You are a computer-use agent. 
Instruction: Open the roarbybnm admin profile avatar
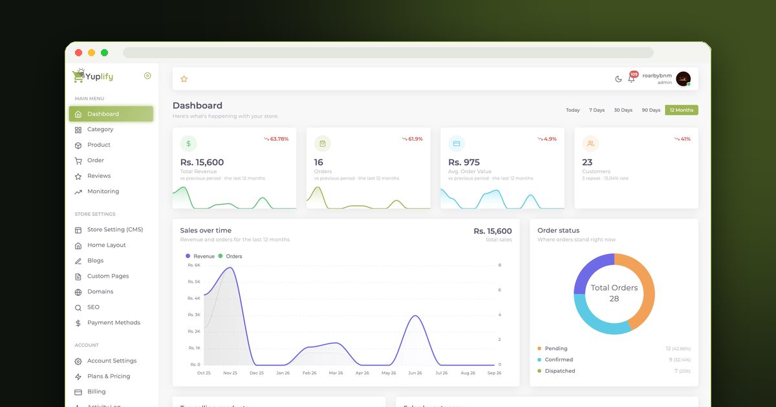click(x=684, y=79)
